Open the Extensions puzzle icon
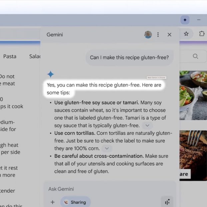 click(202, 34)
